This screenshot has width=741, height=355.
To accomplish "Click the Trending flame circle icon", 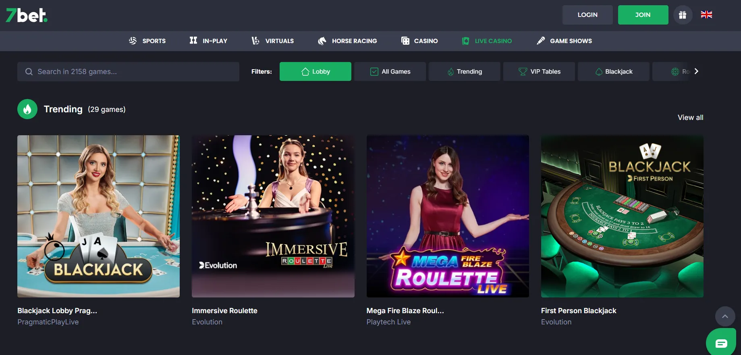I will click(27, 109).
